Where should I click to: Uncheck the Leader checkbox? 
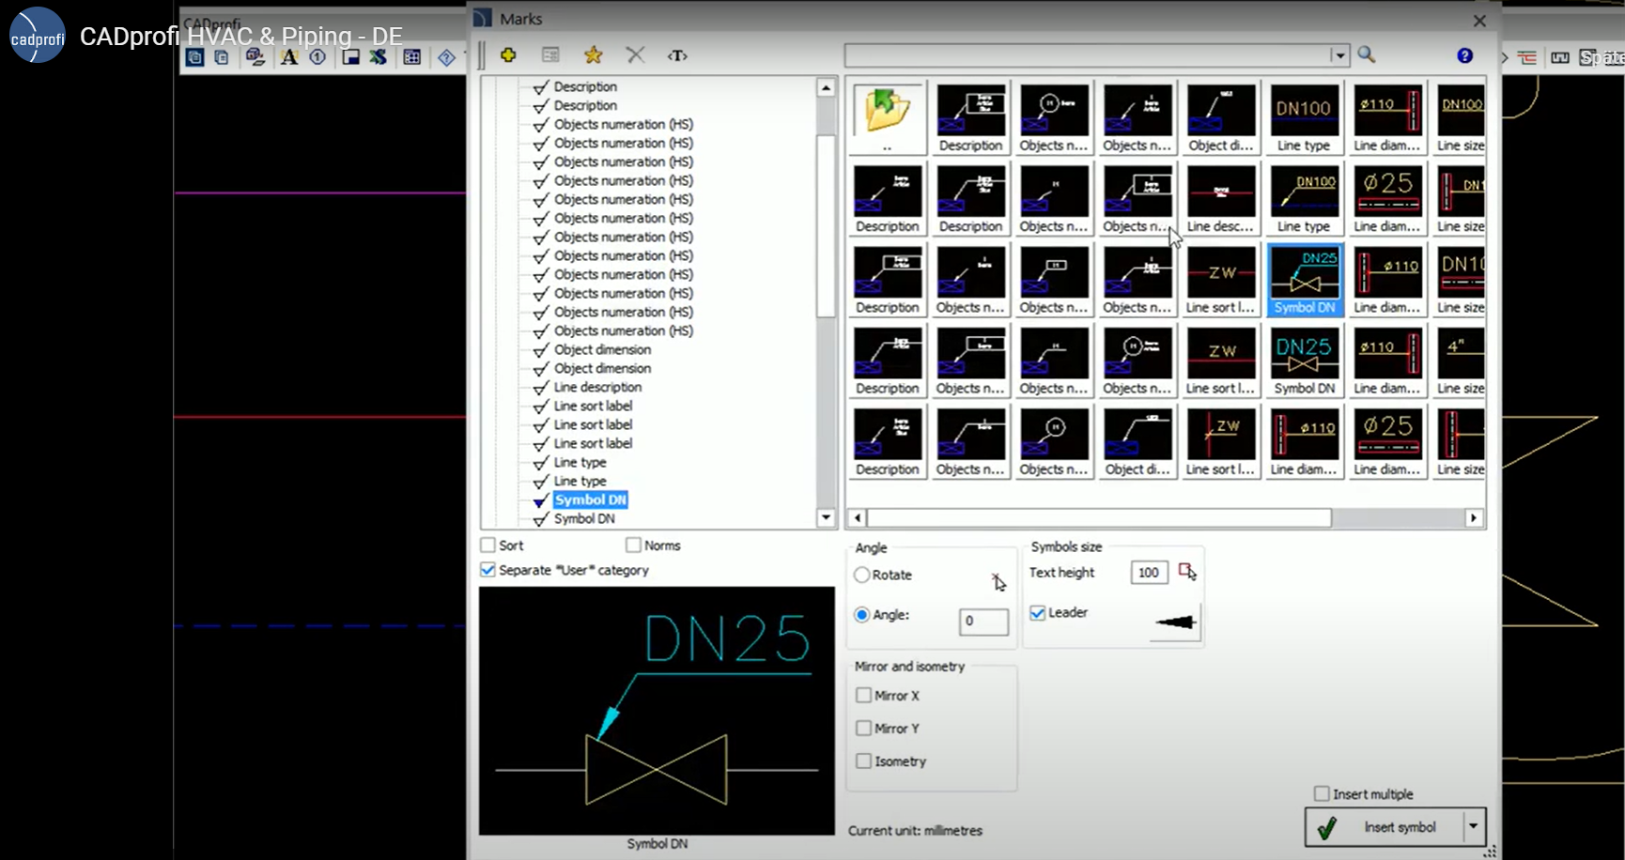1038,613
